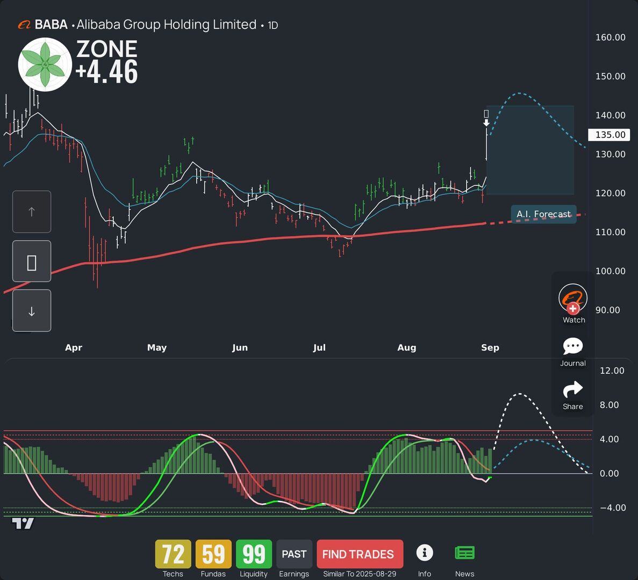Viewport: 638px width, 580px height.
Task: Click the 160.00 price axis label
Action: pos(611,38)
